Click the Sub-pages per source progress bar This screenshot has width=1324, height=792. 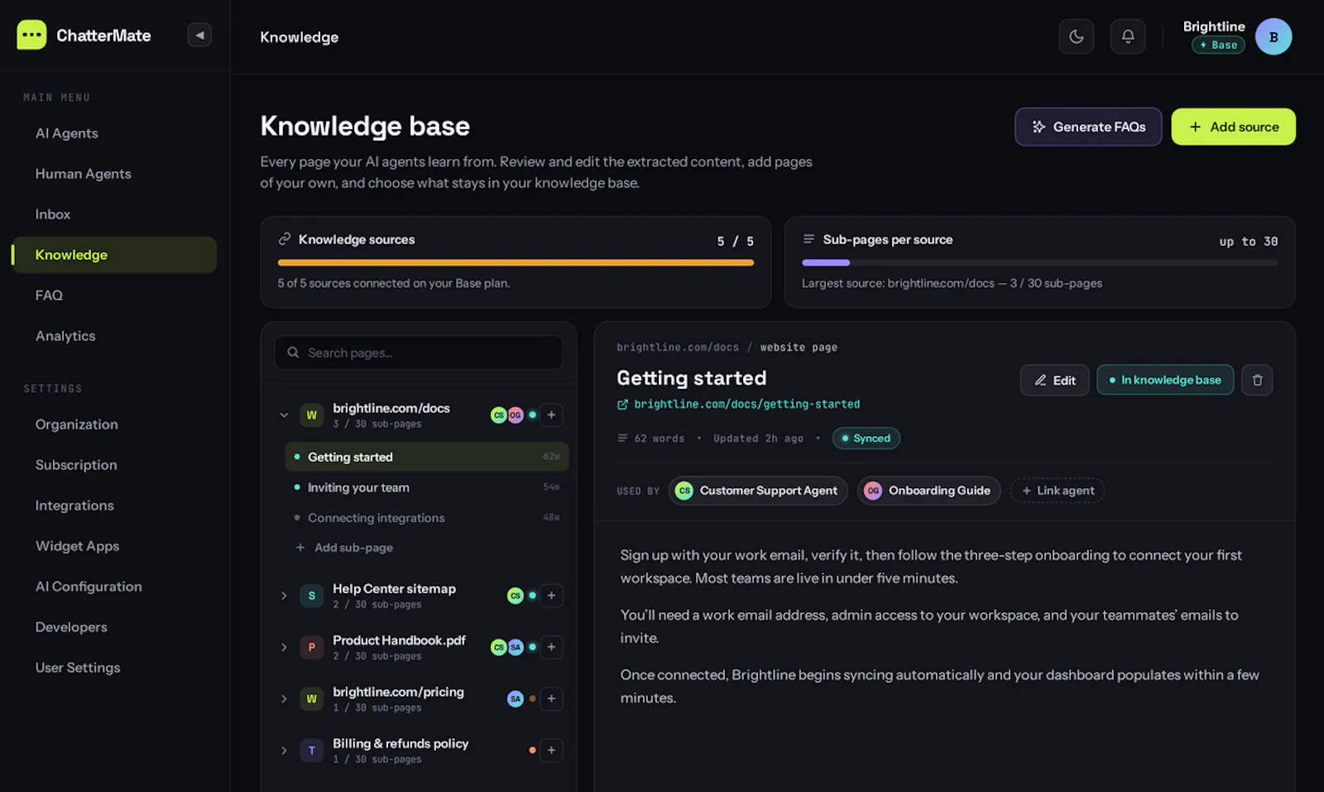click(x=1039, y=262)
